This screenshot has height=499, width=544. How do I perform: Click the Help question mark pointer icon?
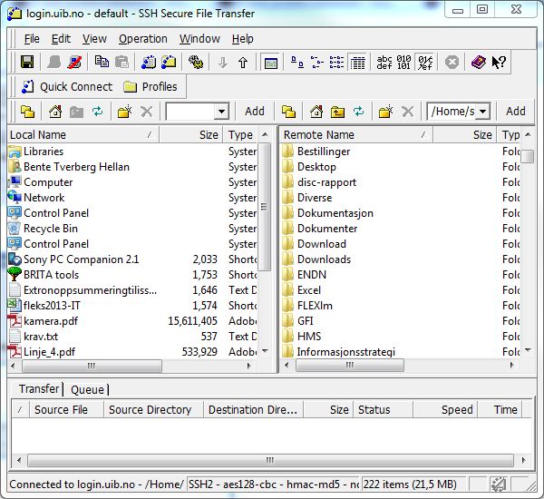[499, 63]
